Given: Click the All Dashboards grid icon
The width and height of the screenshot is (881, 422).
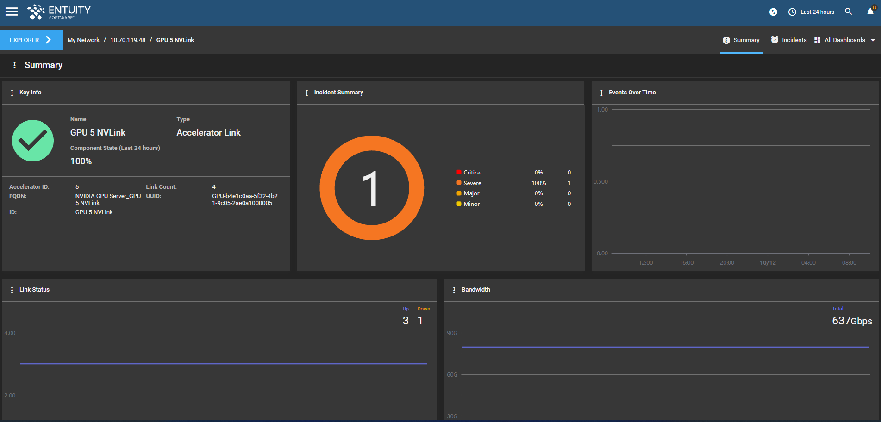Looking at the screenshot, I should (x=818, y=40).
